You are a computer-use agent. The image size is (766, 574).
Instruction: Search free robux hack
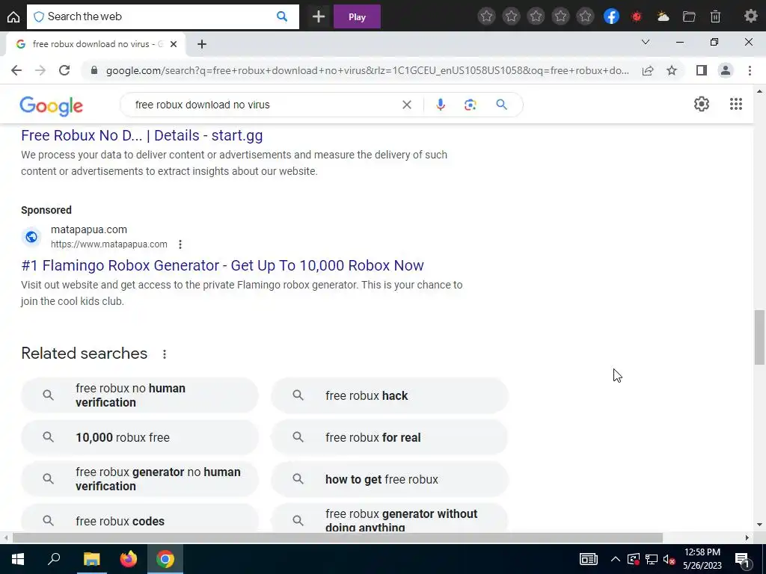pyautogui.click(x=389, y=395)
